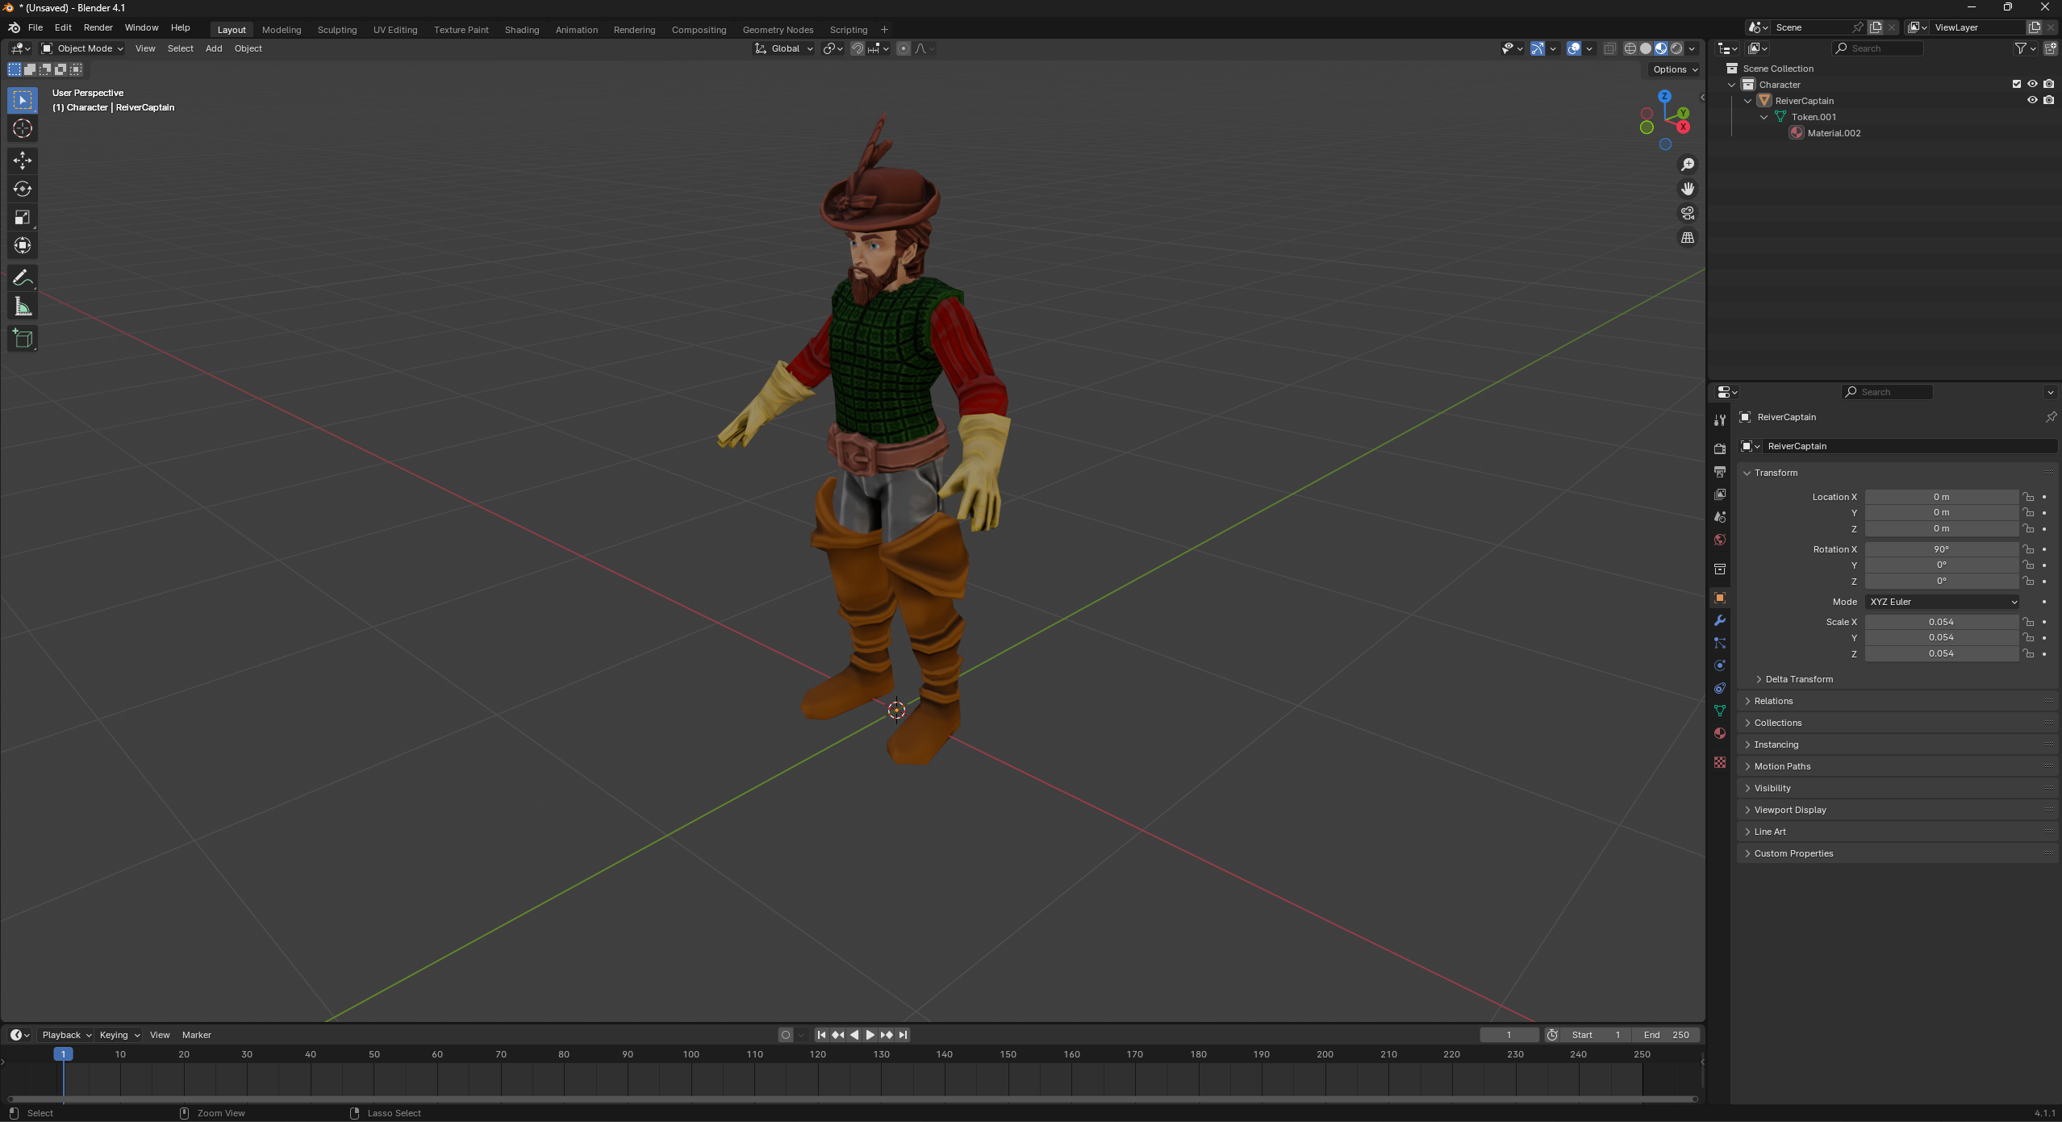
Task: Open the Output properties tab
Action: (1720, 471)
